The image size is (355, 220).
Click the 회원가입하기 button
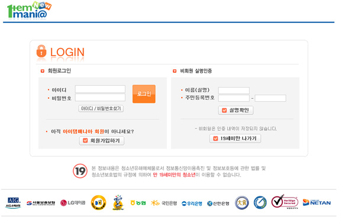click(x=102, y=141)
